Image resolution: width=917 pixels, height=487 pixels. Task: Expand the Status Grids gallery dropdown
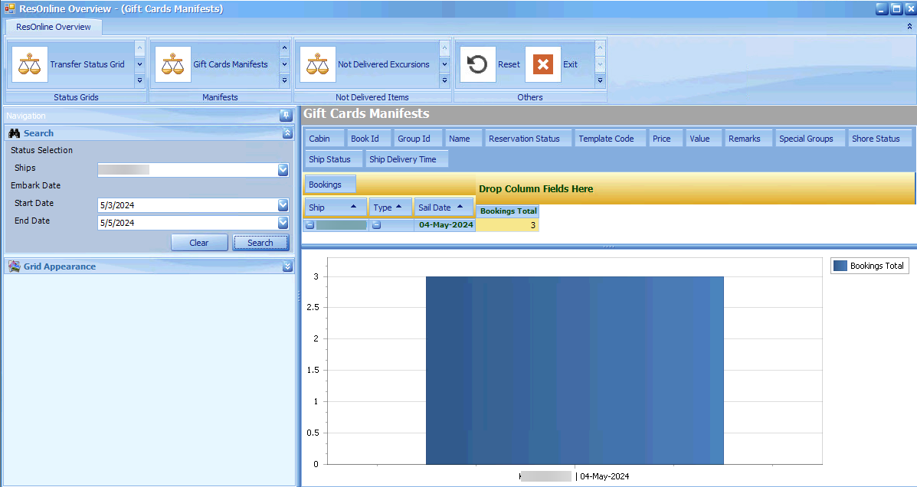click(139, 80)
